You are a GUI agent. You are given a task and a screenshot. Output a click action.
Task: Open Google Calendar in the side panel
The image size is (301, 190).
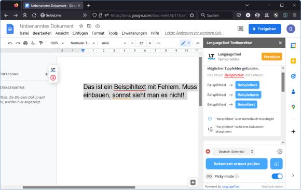[x=293, y=46]
